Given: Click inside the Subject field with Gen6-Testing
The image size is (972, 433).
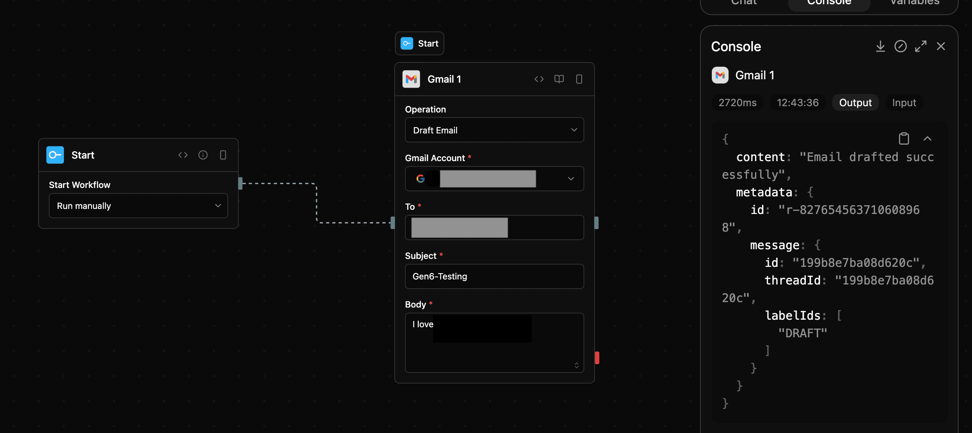Looking at the screenshot, I should tap(494, 276).
